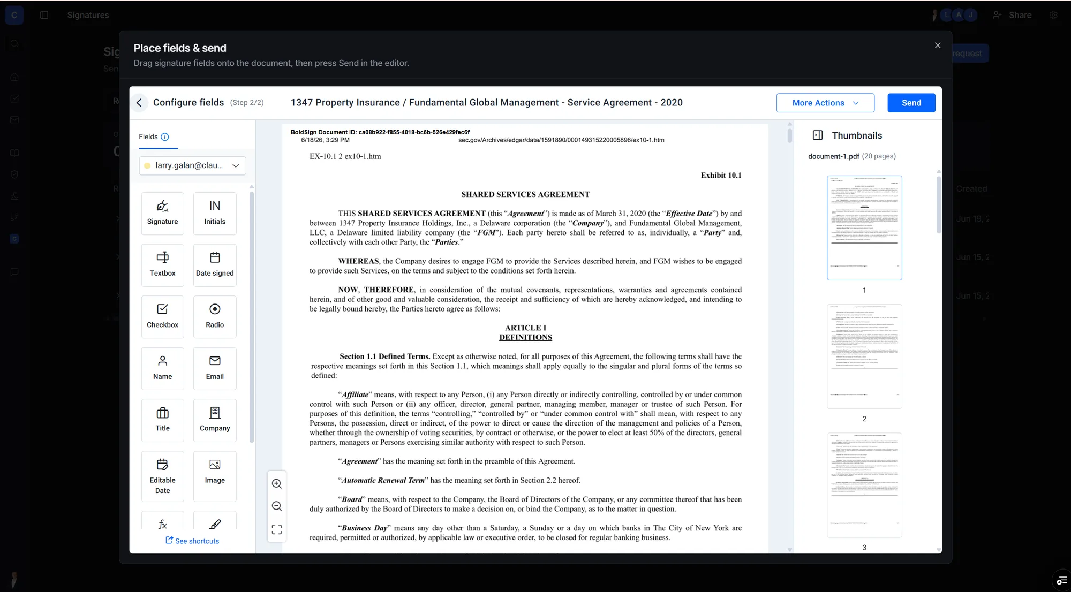Select the Checkbox field tile

tap(162, 317)
